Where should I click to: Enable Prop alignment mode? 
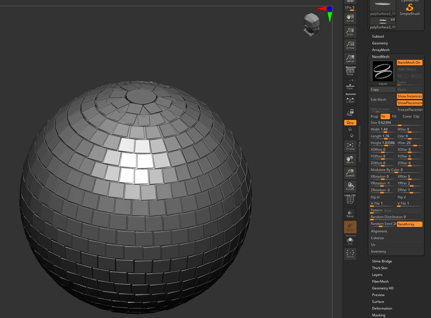click(375, 117)
